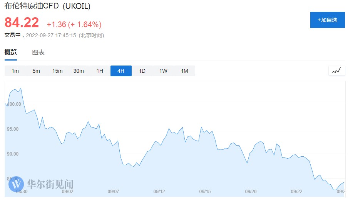Select the 5m timeframe
This screenshot has height=200, width=353.
click(x=36, y=71)
